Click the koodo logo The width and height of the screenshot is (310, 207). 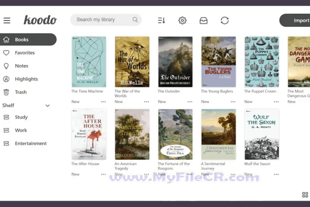coord(40,20)
